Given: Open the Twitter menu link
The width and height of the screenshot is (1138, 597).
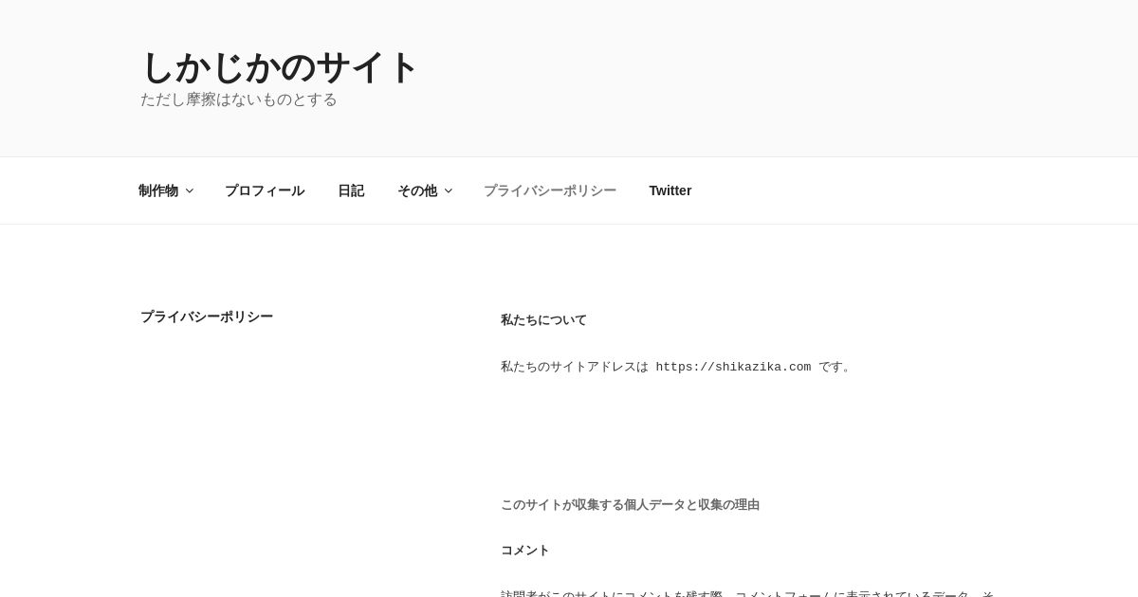Looking at the screenshot, I should (x=670, y=190).
